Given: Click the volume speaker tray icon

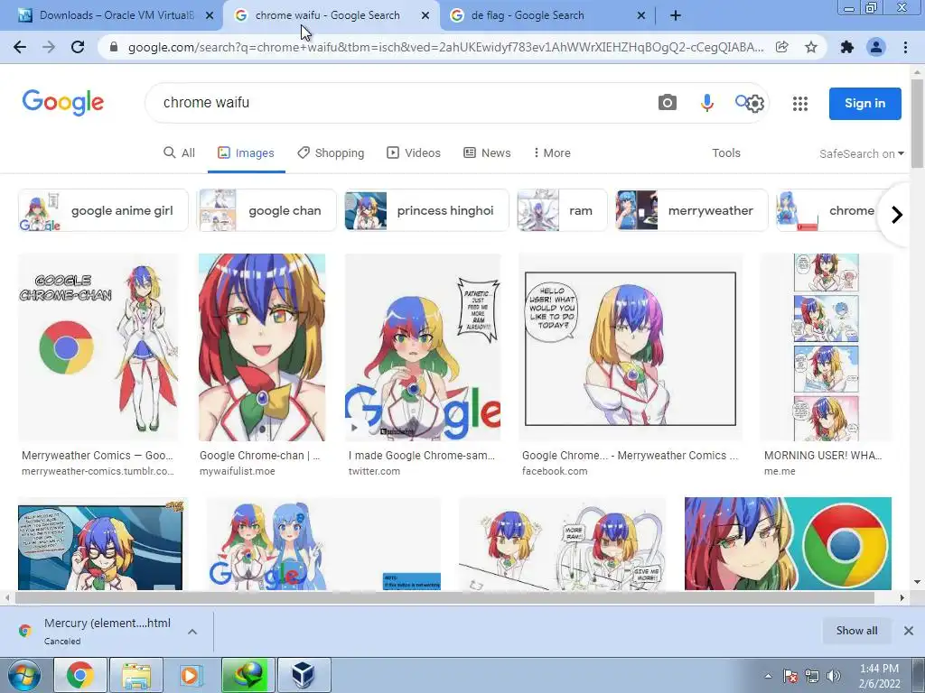Looking at the screenshot, I should tap(834, 676).
